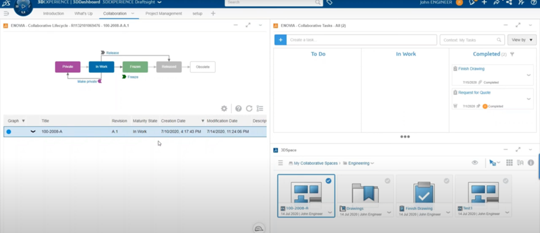Tick the Drawings tile's checkbox
540x233 pixels.
(387, 181)
